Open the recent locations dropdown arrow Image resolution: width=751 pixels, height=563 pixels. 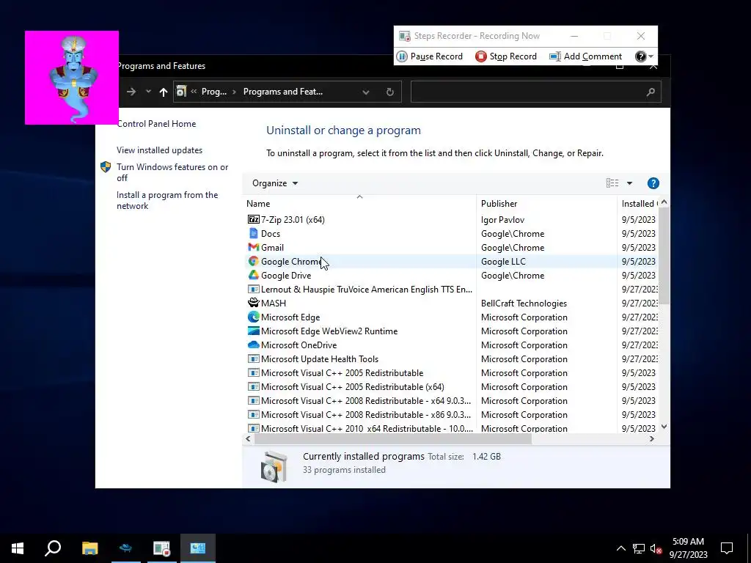[x=148, y=92]
